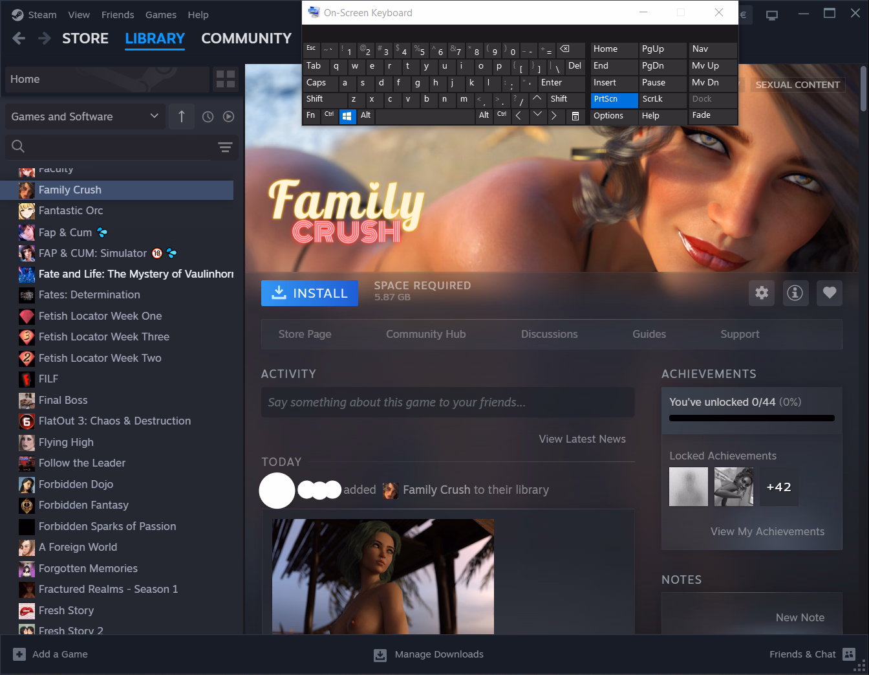
Task: Open the Store Page link
Action: 305,334
